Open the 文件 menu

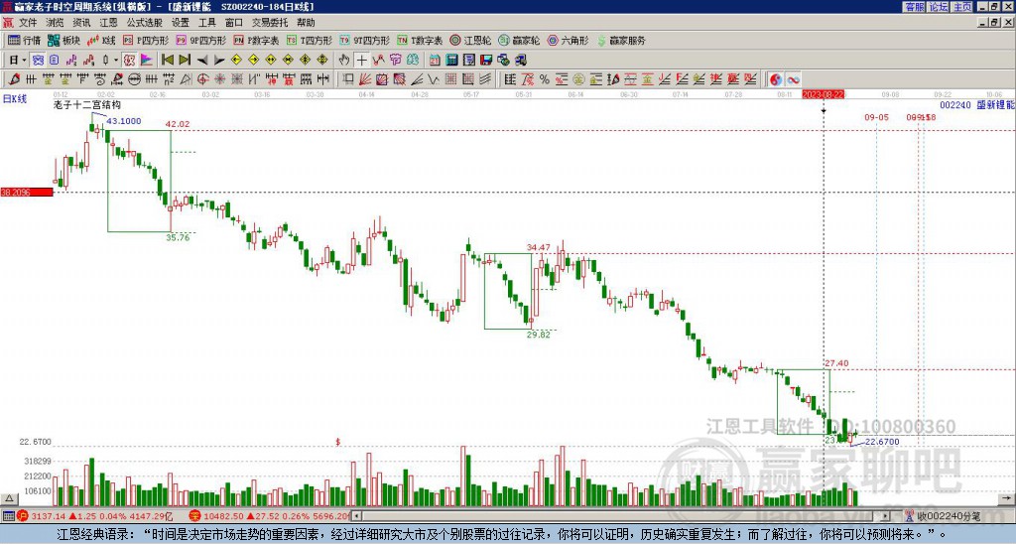tap(28, 23)
